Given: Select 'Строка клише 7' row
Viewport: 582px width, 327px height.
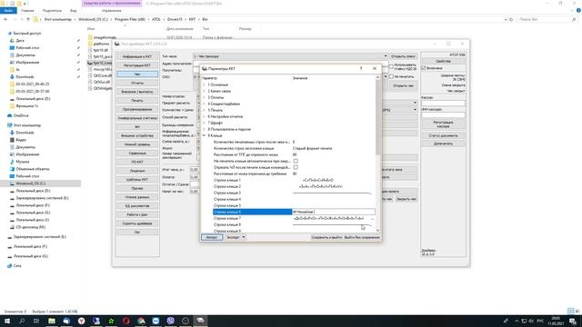Looking at the screenshot, I should click(294, 218).
